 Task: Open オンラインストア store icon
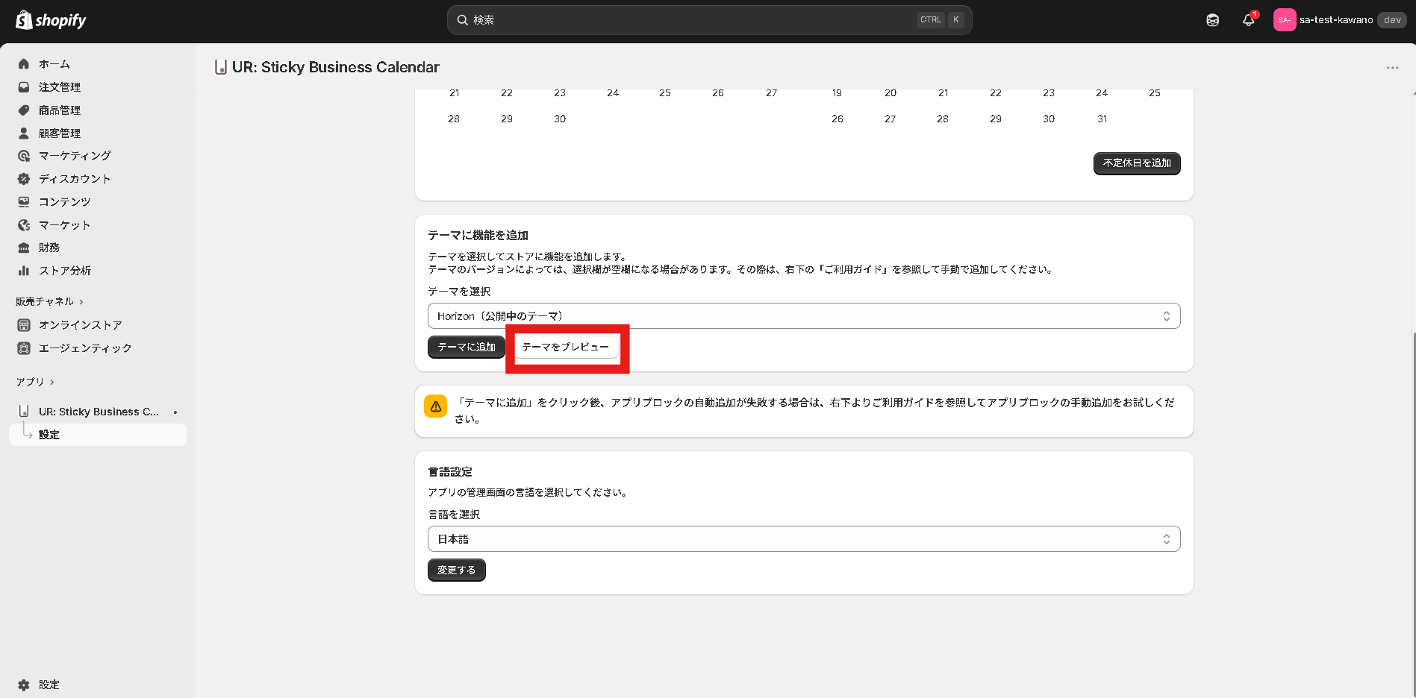[x=24, y=325]
